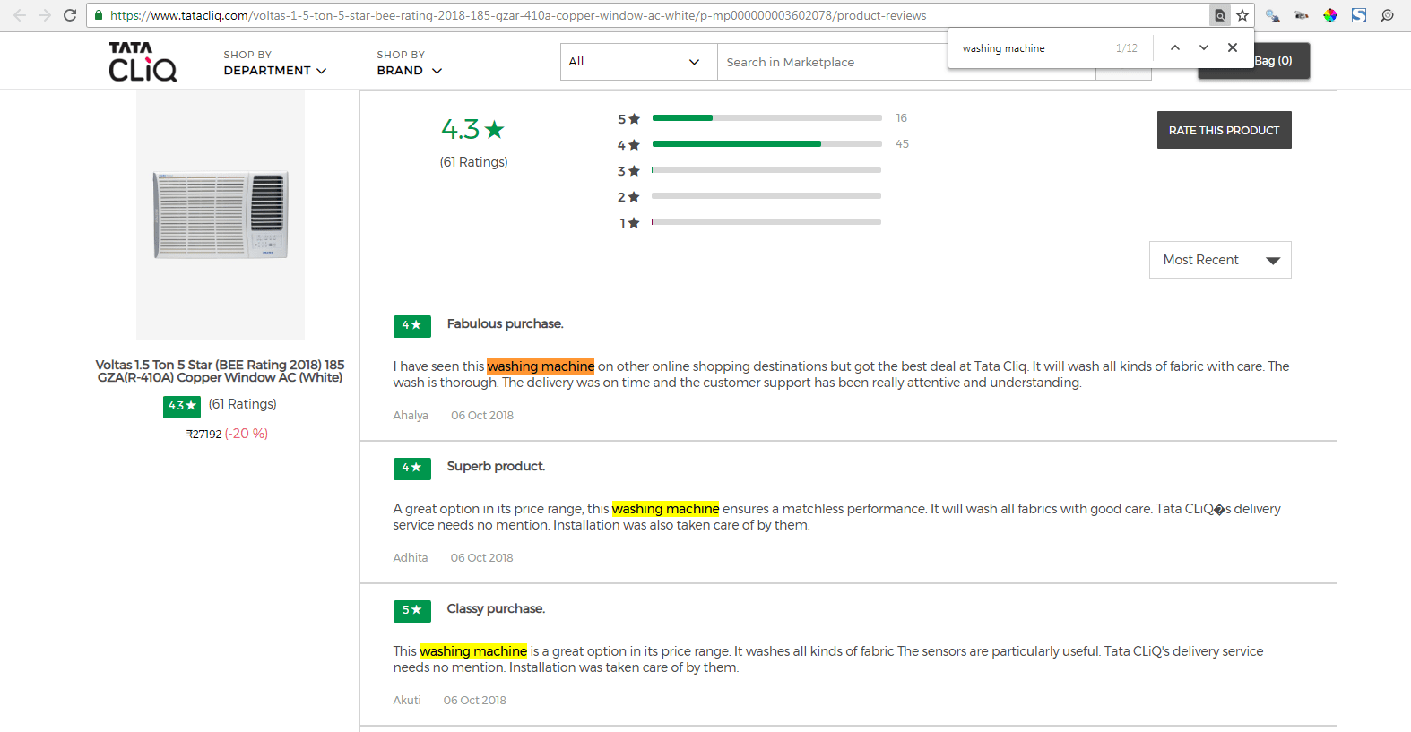Click the 16 count for 5 star ratings
The height and width of the screenshot is (732, 1411).
tap(902, 118)
